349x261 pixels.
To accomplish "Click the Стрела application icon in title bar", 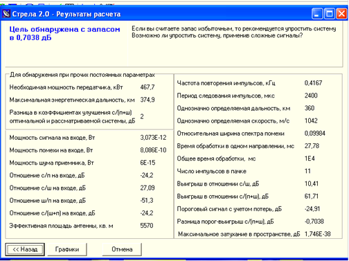I will tap(6, 14).
